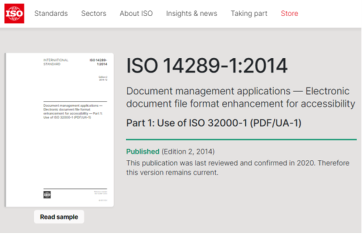Viewport: 362px width, 234px height.
Task: Open the About ISO menu
Action: 137,13
